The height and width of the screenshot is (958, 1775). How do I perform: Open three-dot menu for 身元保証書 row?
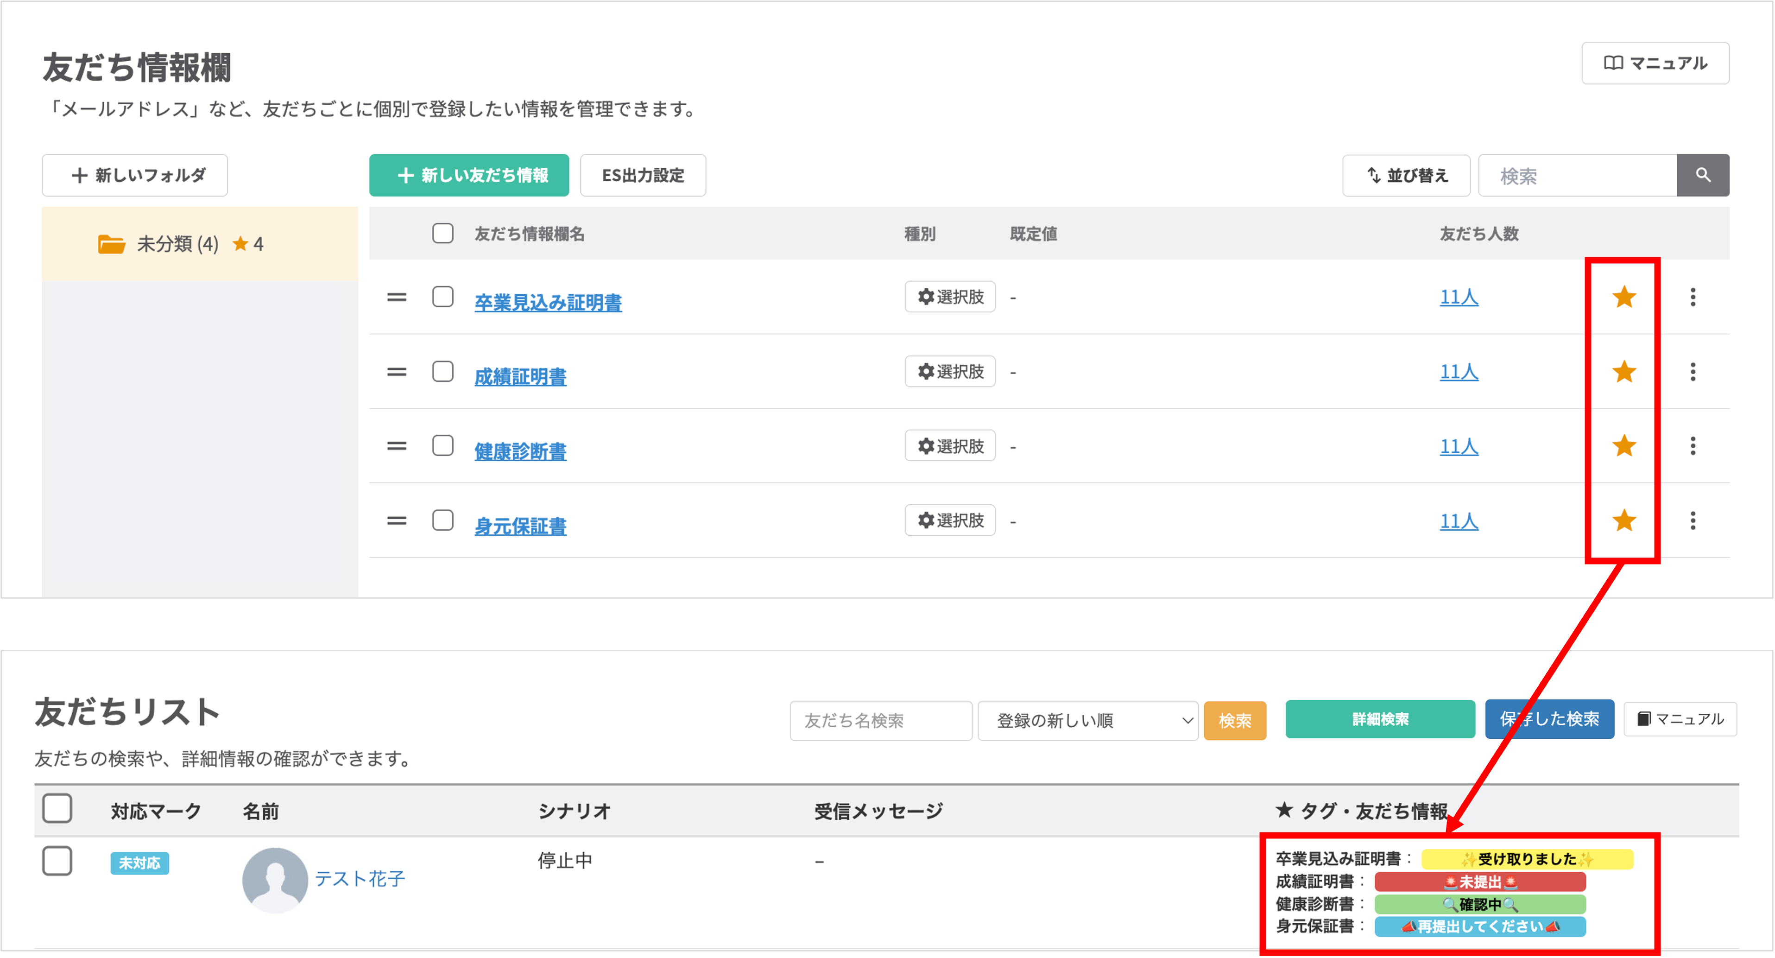coord(1693,520)
